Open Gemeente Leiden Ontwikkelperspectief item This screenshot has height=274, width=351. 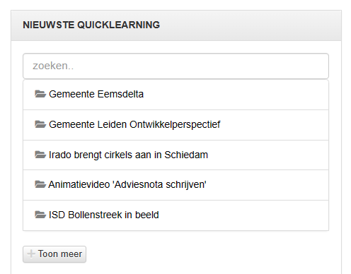pyautogui.click(x=134, y=124)
